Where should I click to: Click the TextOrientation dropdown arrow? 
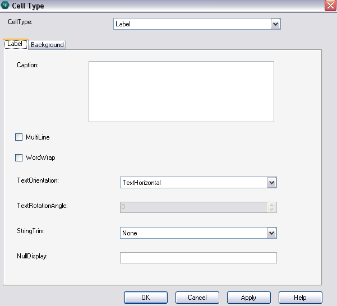(271, 183)
